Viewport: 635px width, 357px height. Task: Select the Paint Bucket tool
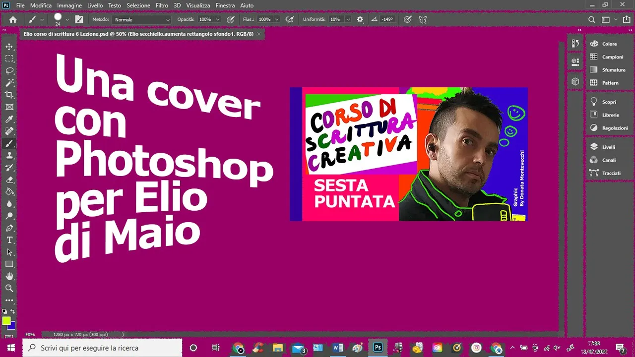point(9,191)
